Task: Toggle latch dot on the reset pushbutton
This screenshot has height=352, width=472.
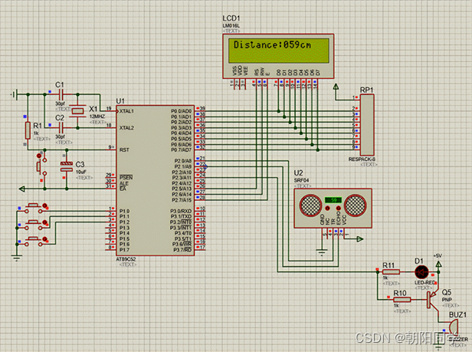Action: coord(38,156)
